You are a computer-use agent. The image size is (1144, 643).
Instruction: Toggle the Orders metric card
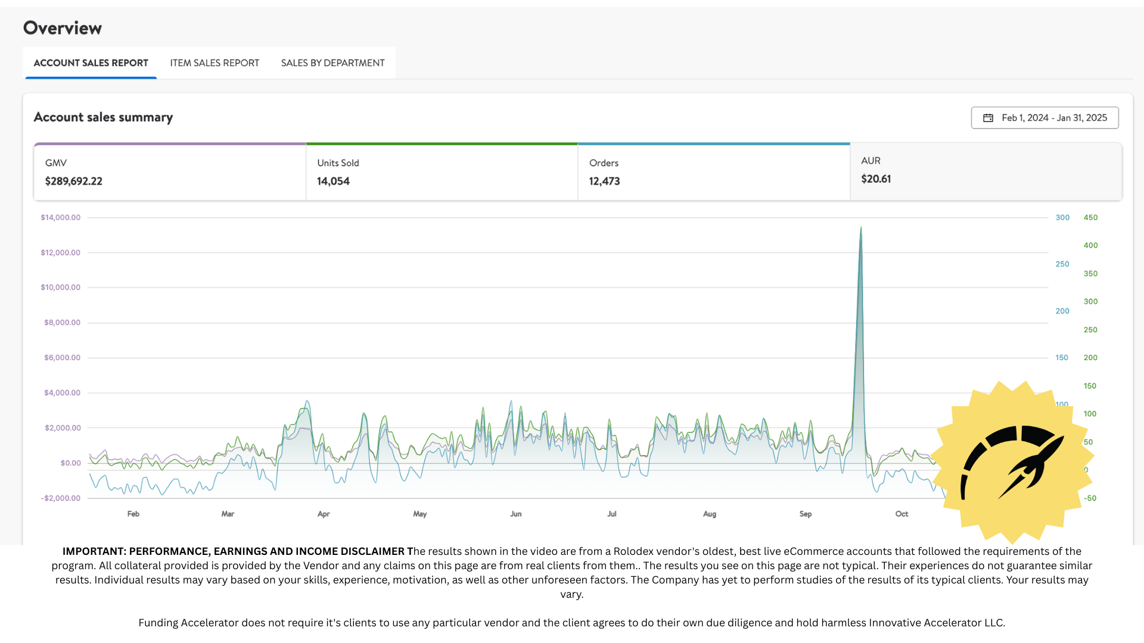coord(713,172)
